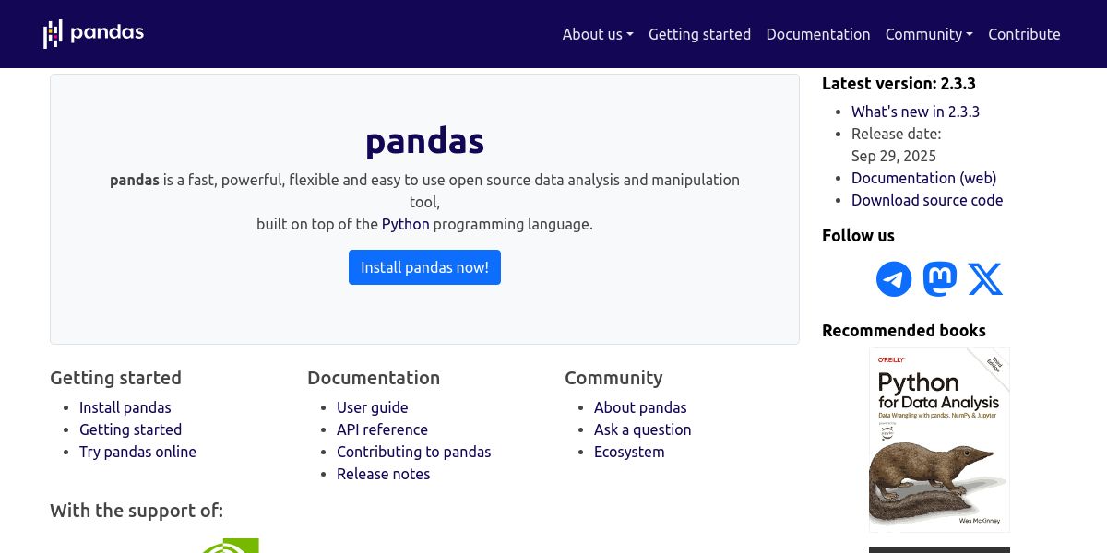Viewport: 1107px width, 553px height.
Task: Open the Telegram follow icon
Action: tap(894, 279)
